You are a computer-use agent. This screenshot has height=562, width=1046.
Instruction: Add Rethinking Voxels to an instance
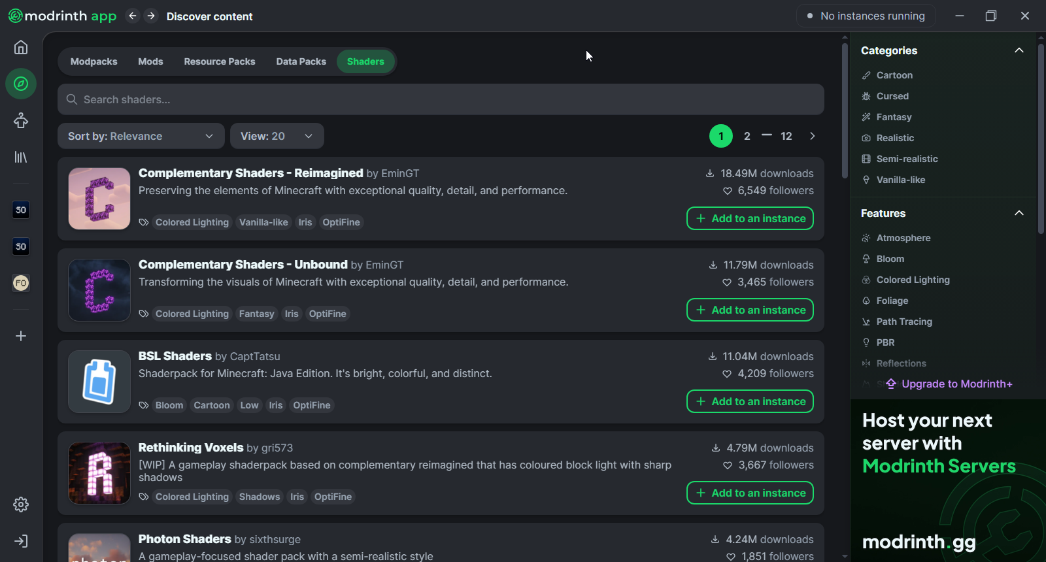click(750, 493)
